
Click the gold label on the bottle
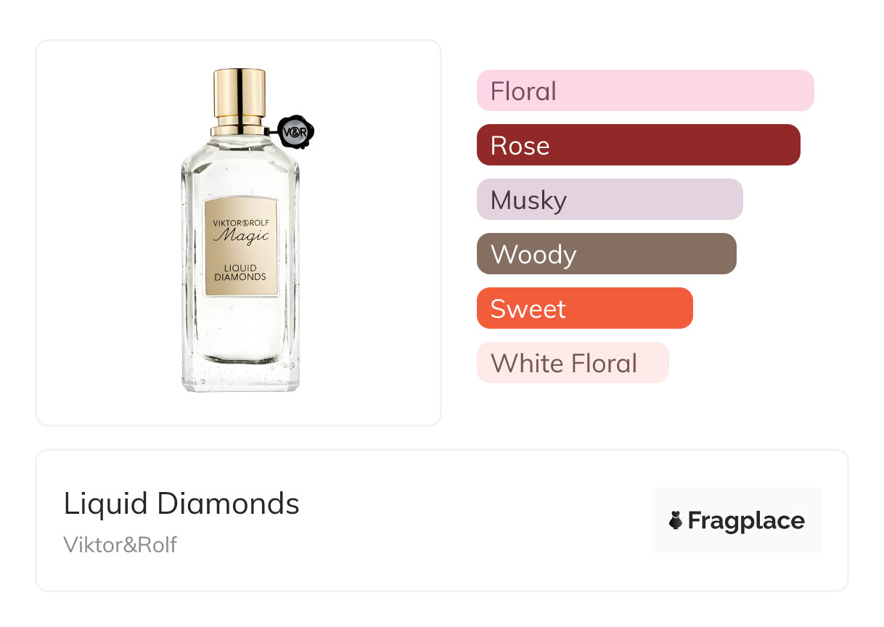point(240,247)
